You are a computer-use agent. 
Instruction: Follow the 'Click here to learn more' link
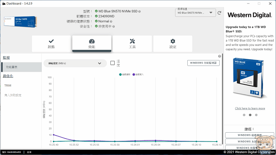pos(250,108)
